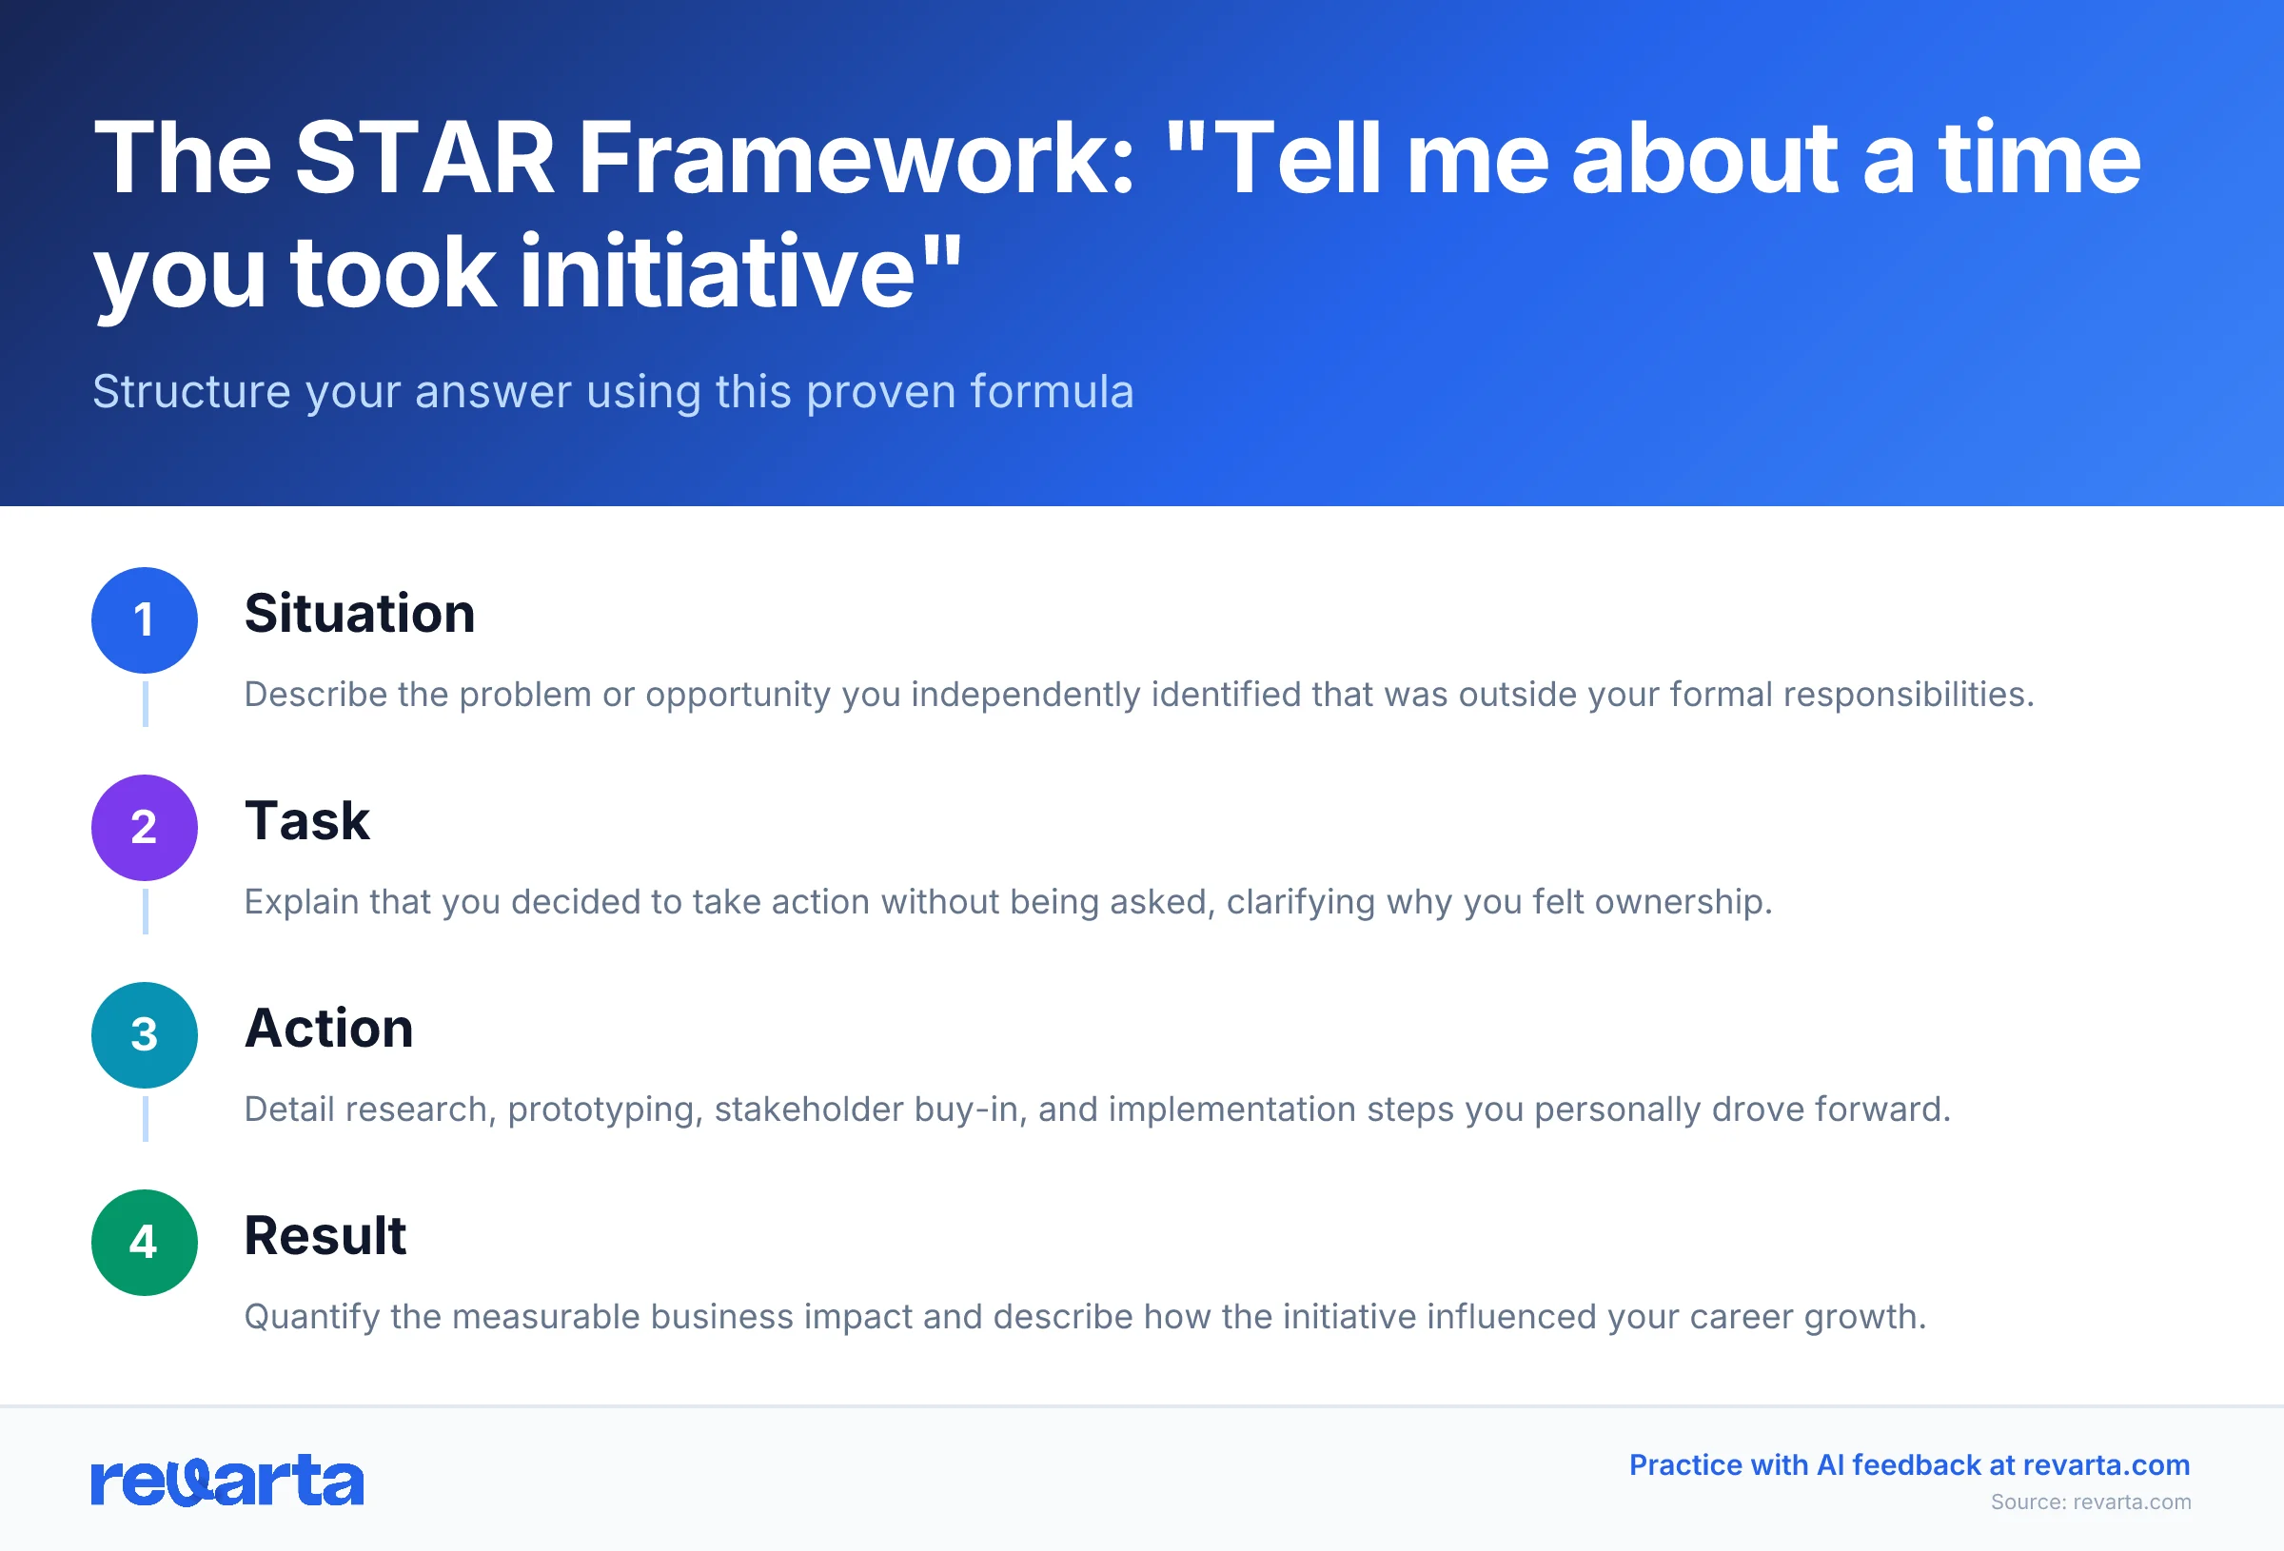Select the subtitle about the proven formula
2284x1551 pixels.
[x=613, y=391]
